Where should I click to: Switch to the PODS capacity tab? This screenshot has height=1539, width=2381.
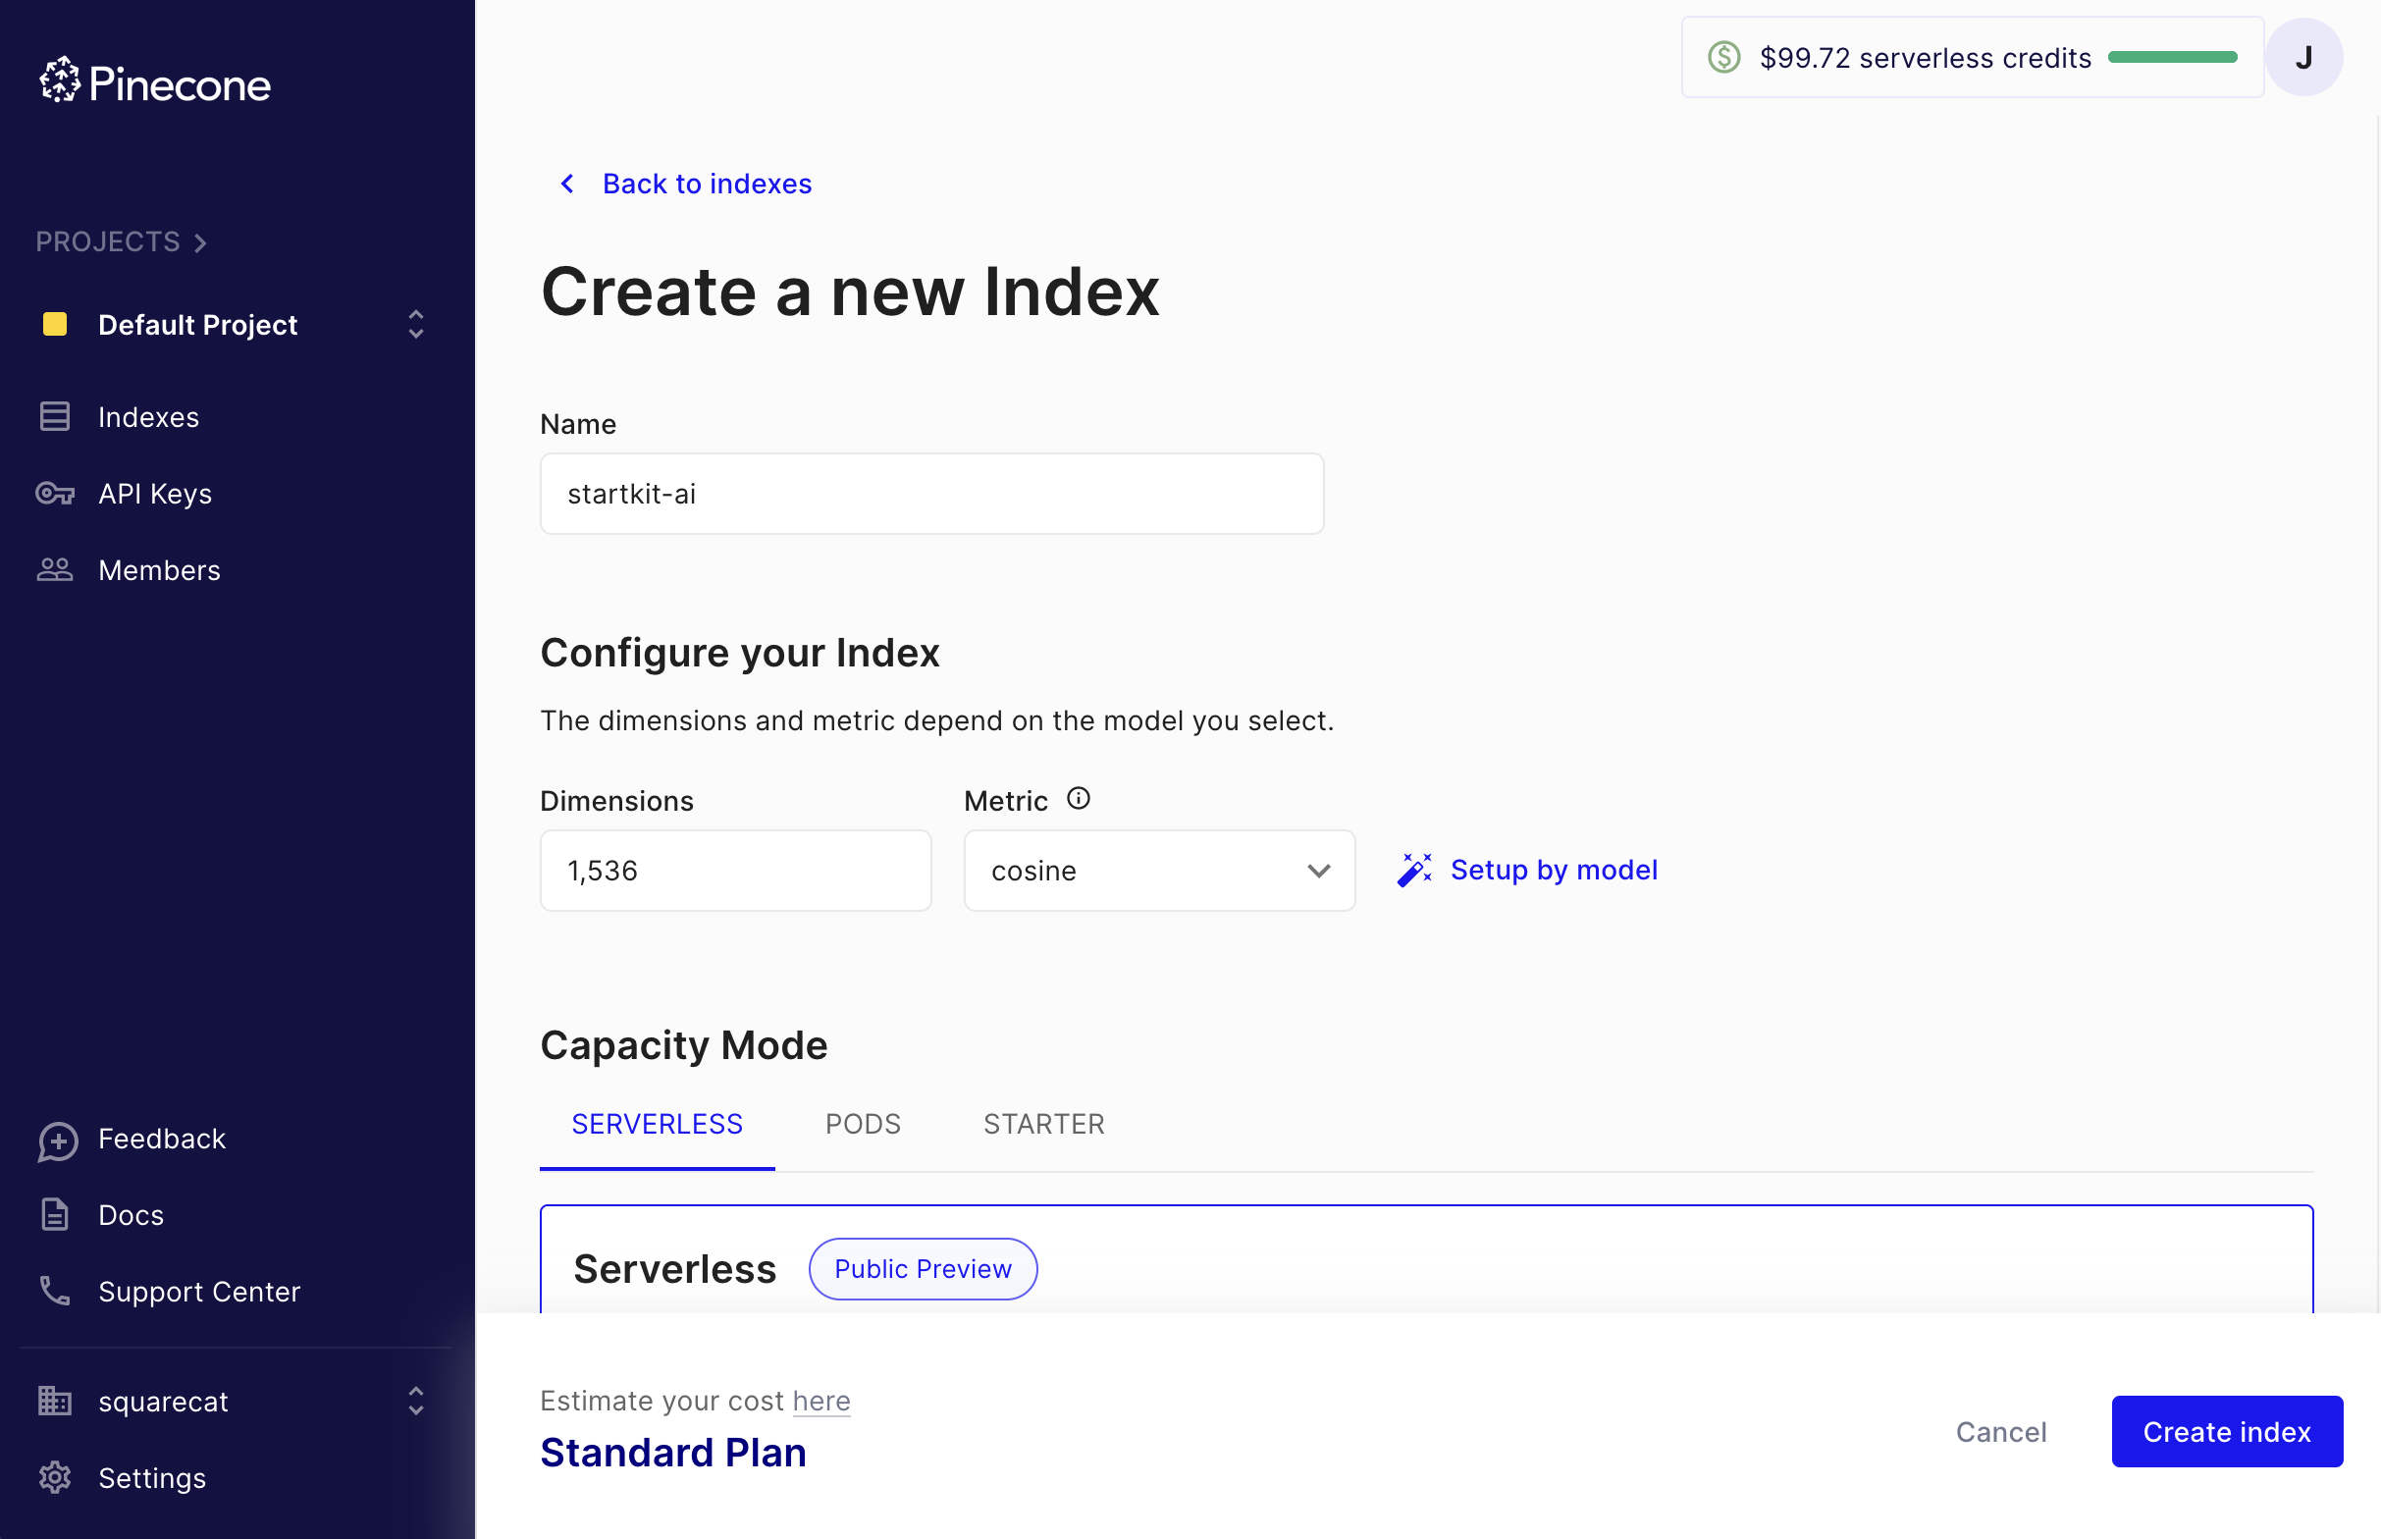click(x=864, y=1123)
